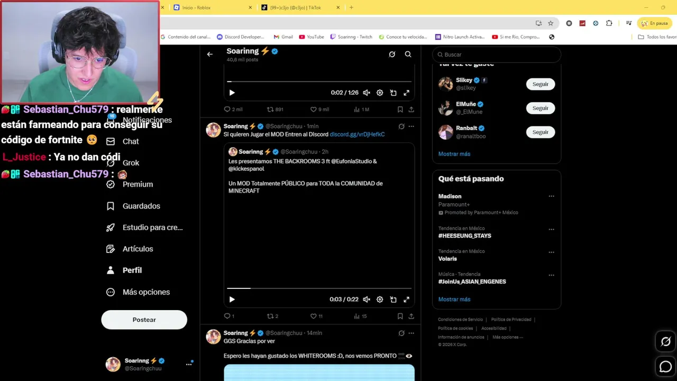This screenshot has height=381, width=677.
Task: Open replies on the post with 2 mil comments
Action: point(233,110)
